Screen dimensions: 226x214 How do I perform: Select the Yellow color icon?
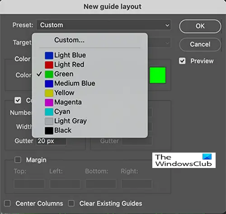pos(49,93)
